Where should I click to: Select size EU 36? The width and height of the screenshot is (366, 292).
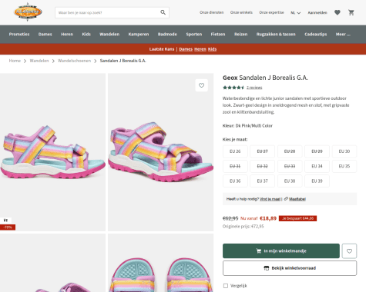(235, 181)
